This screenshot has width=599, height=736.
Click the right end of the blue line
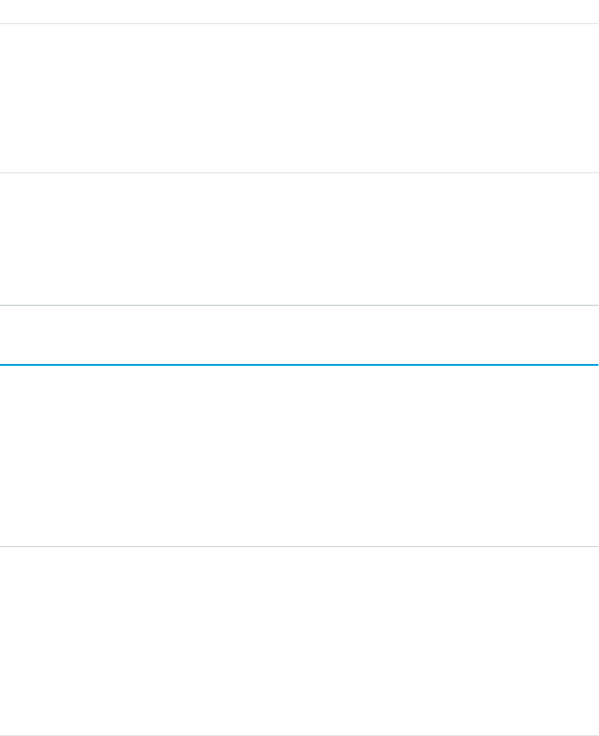(x=596, y=365)
